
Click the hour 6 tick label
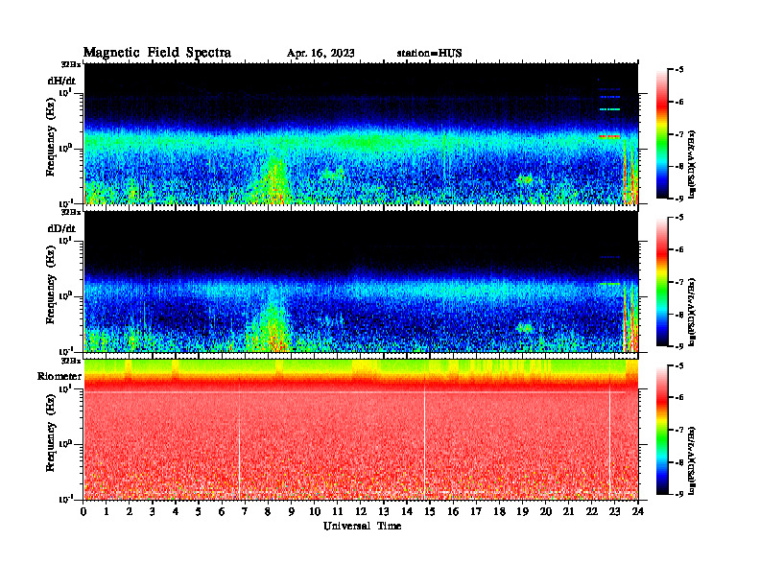(x=222, y=511)
